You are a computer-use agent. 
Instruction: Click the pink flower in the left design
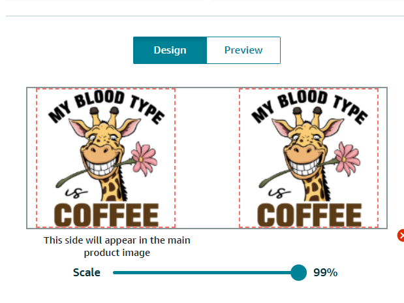pos(145,157)
